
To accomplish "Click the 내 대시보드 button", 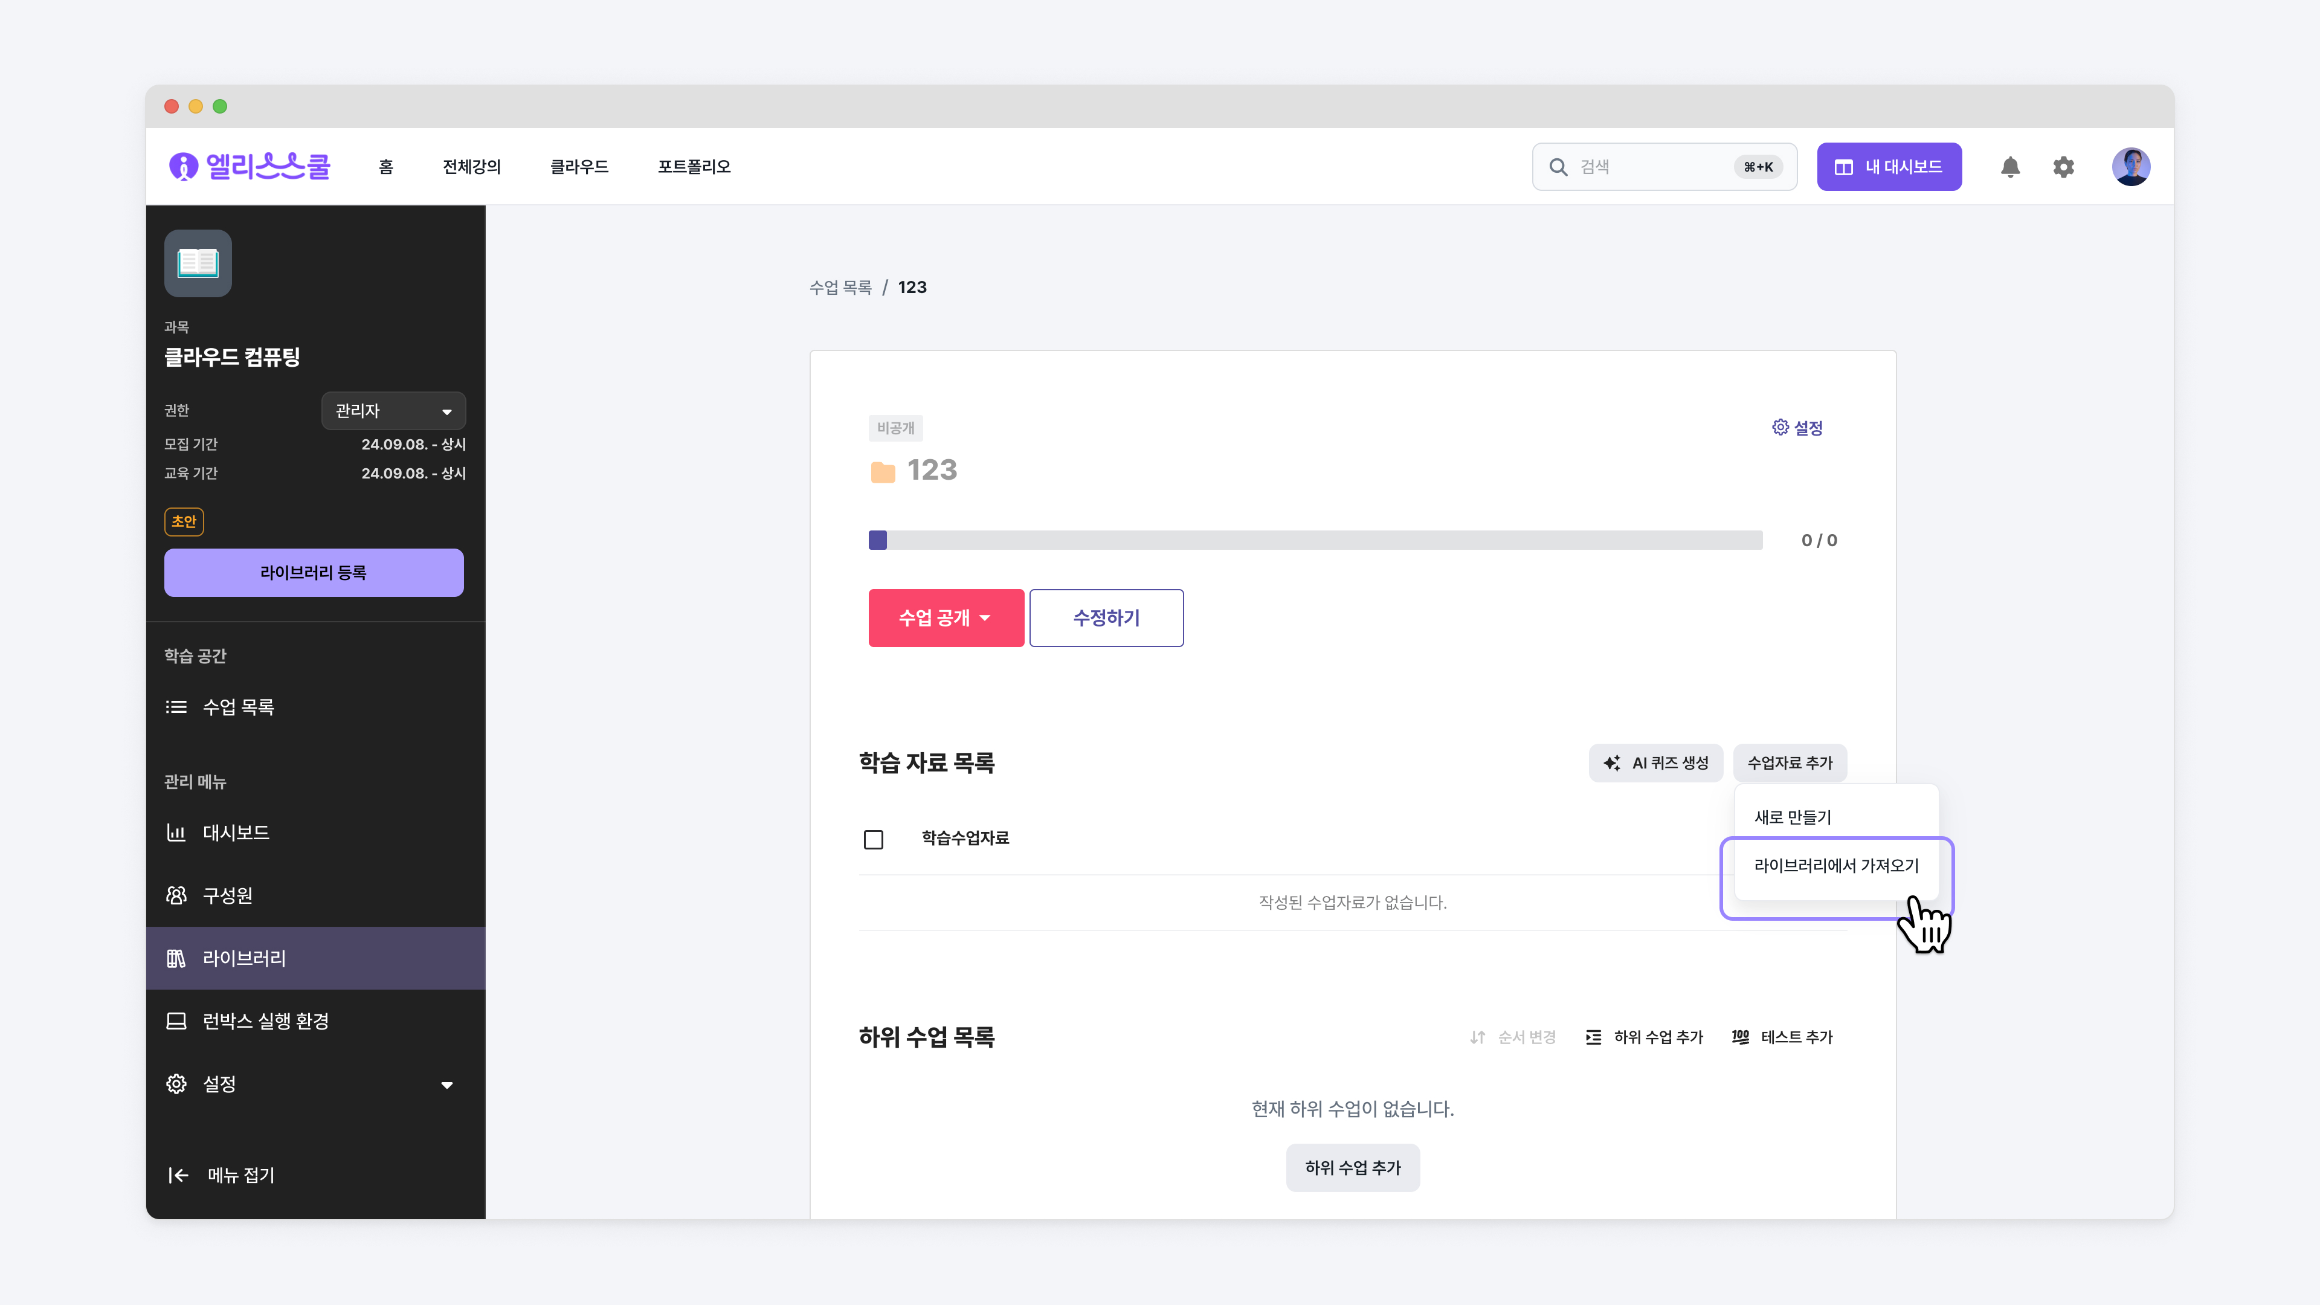I will point(1889,167).
